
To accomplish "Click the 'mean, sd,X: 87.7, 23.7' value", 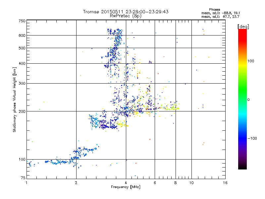I will (220, 17).
